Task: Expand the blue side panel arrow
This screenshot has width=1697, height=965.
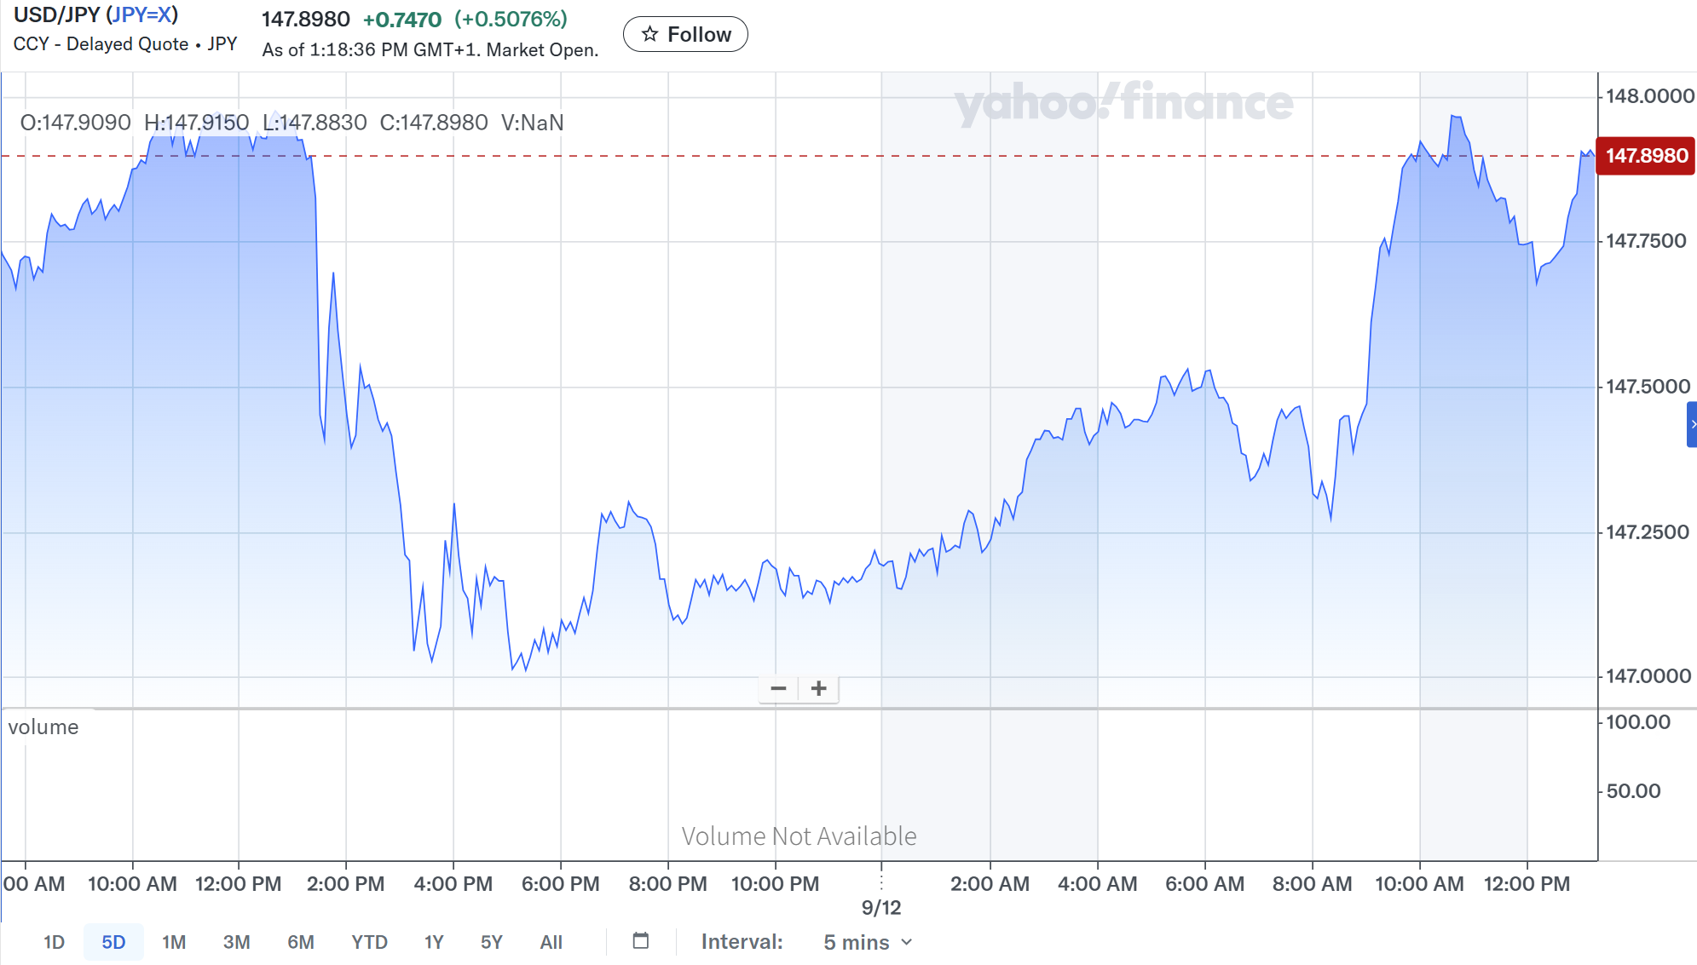Action: [1692, 424]
